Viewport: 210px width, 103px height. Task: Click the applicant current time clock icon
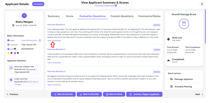11,68
